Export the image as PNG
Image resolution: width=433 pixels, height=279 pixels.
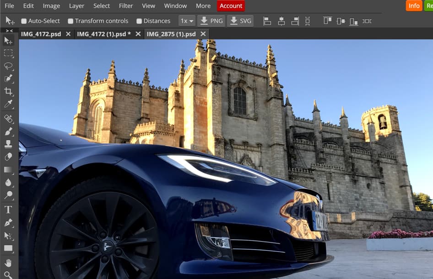pos(211,21)
